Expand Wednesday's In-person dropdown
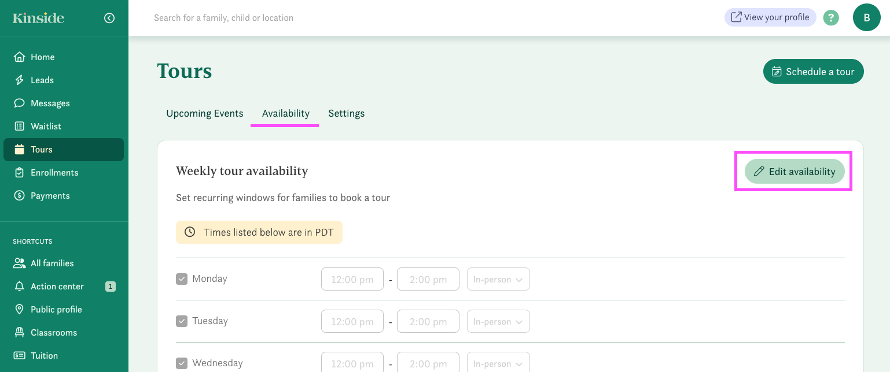The image size is (890, 372). [498, 363]
